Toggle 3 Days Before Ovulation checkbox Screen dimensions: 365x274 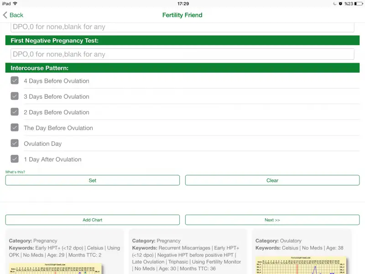click(x=15, y=96)
